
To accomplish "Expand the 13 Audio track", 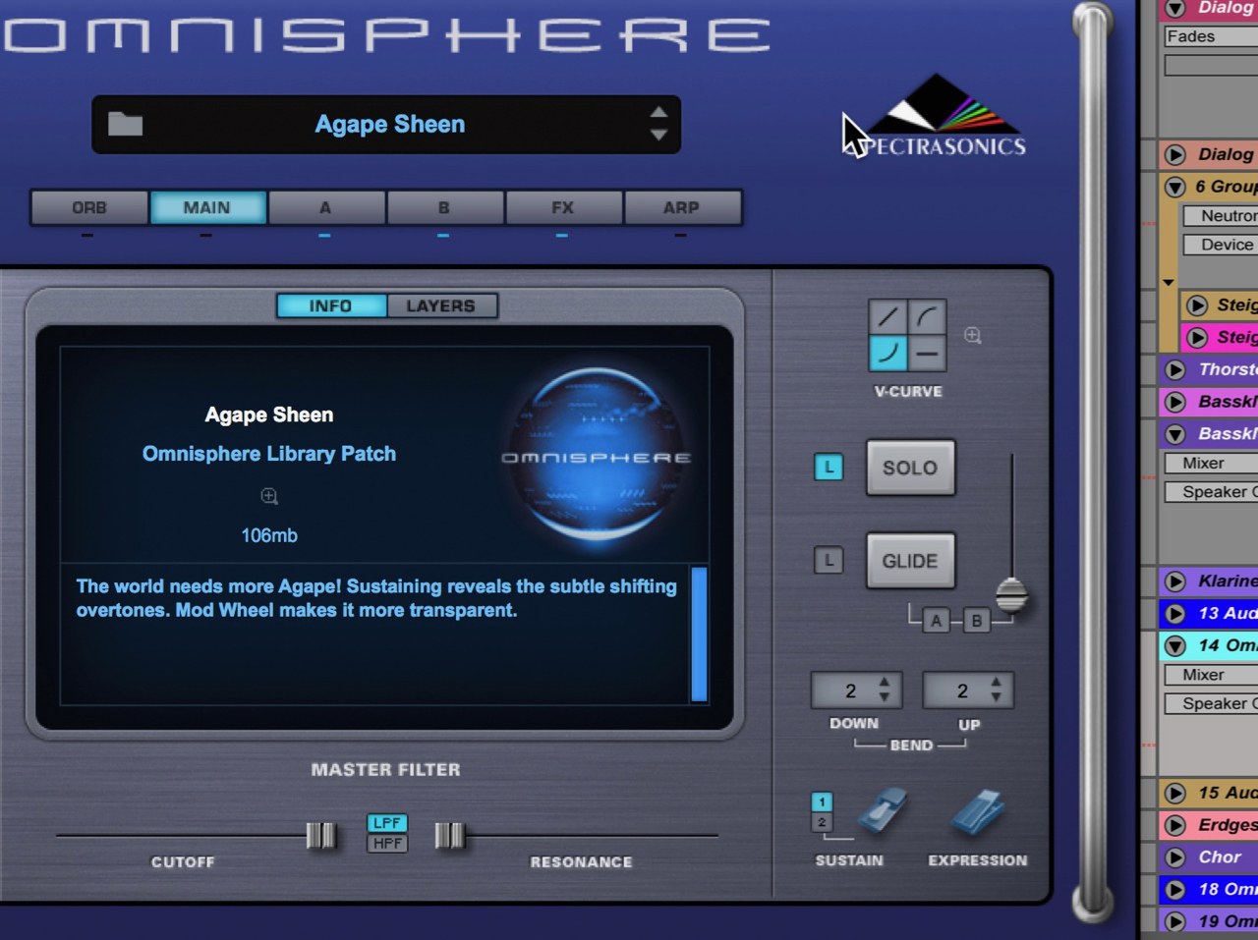I will click(1175, 614).
